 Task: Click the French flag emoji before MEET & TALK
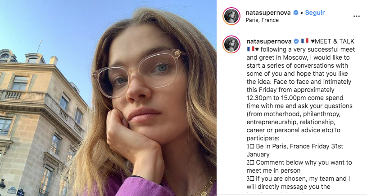(304, 40)
